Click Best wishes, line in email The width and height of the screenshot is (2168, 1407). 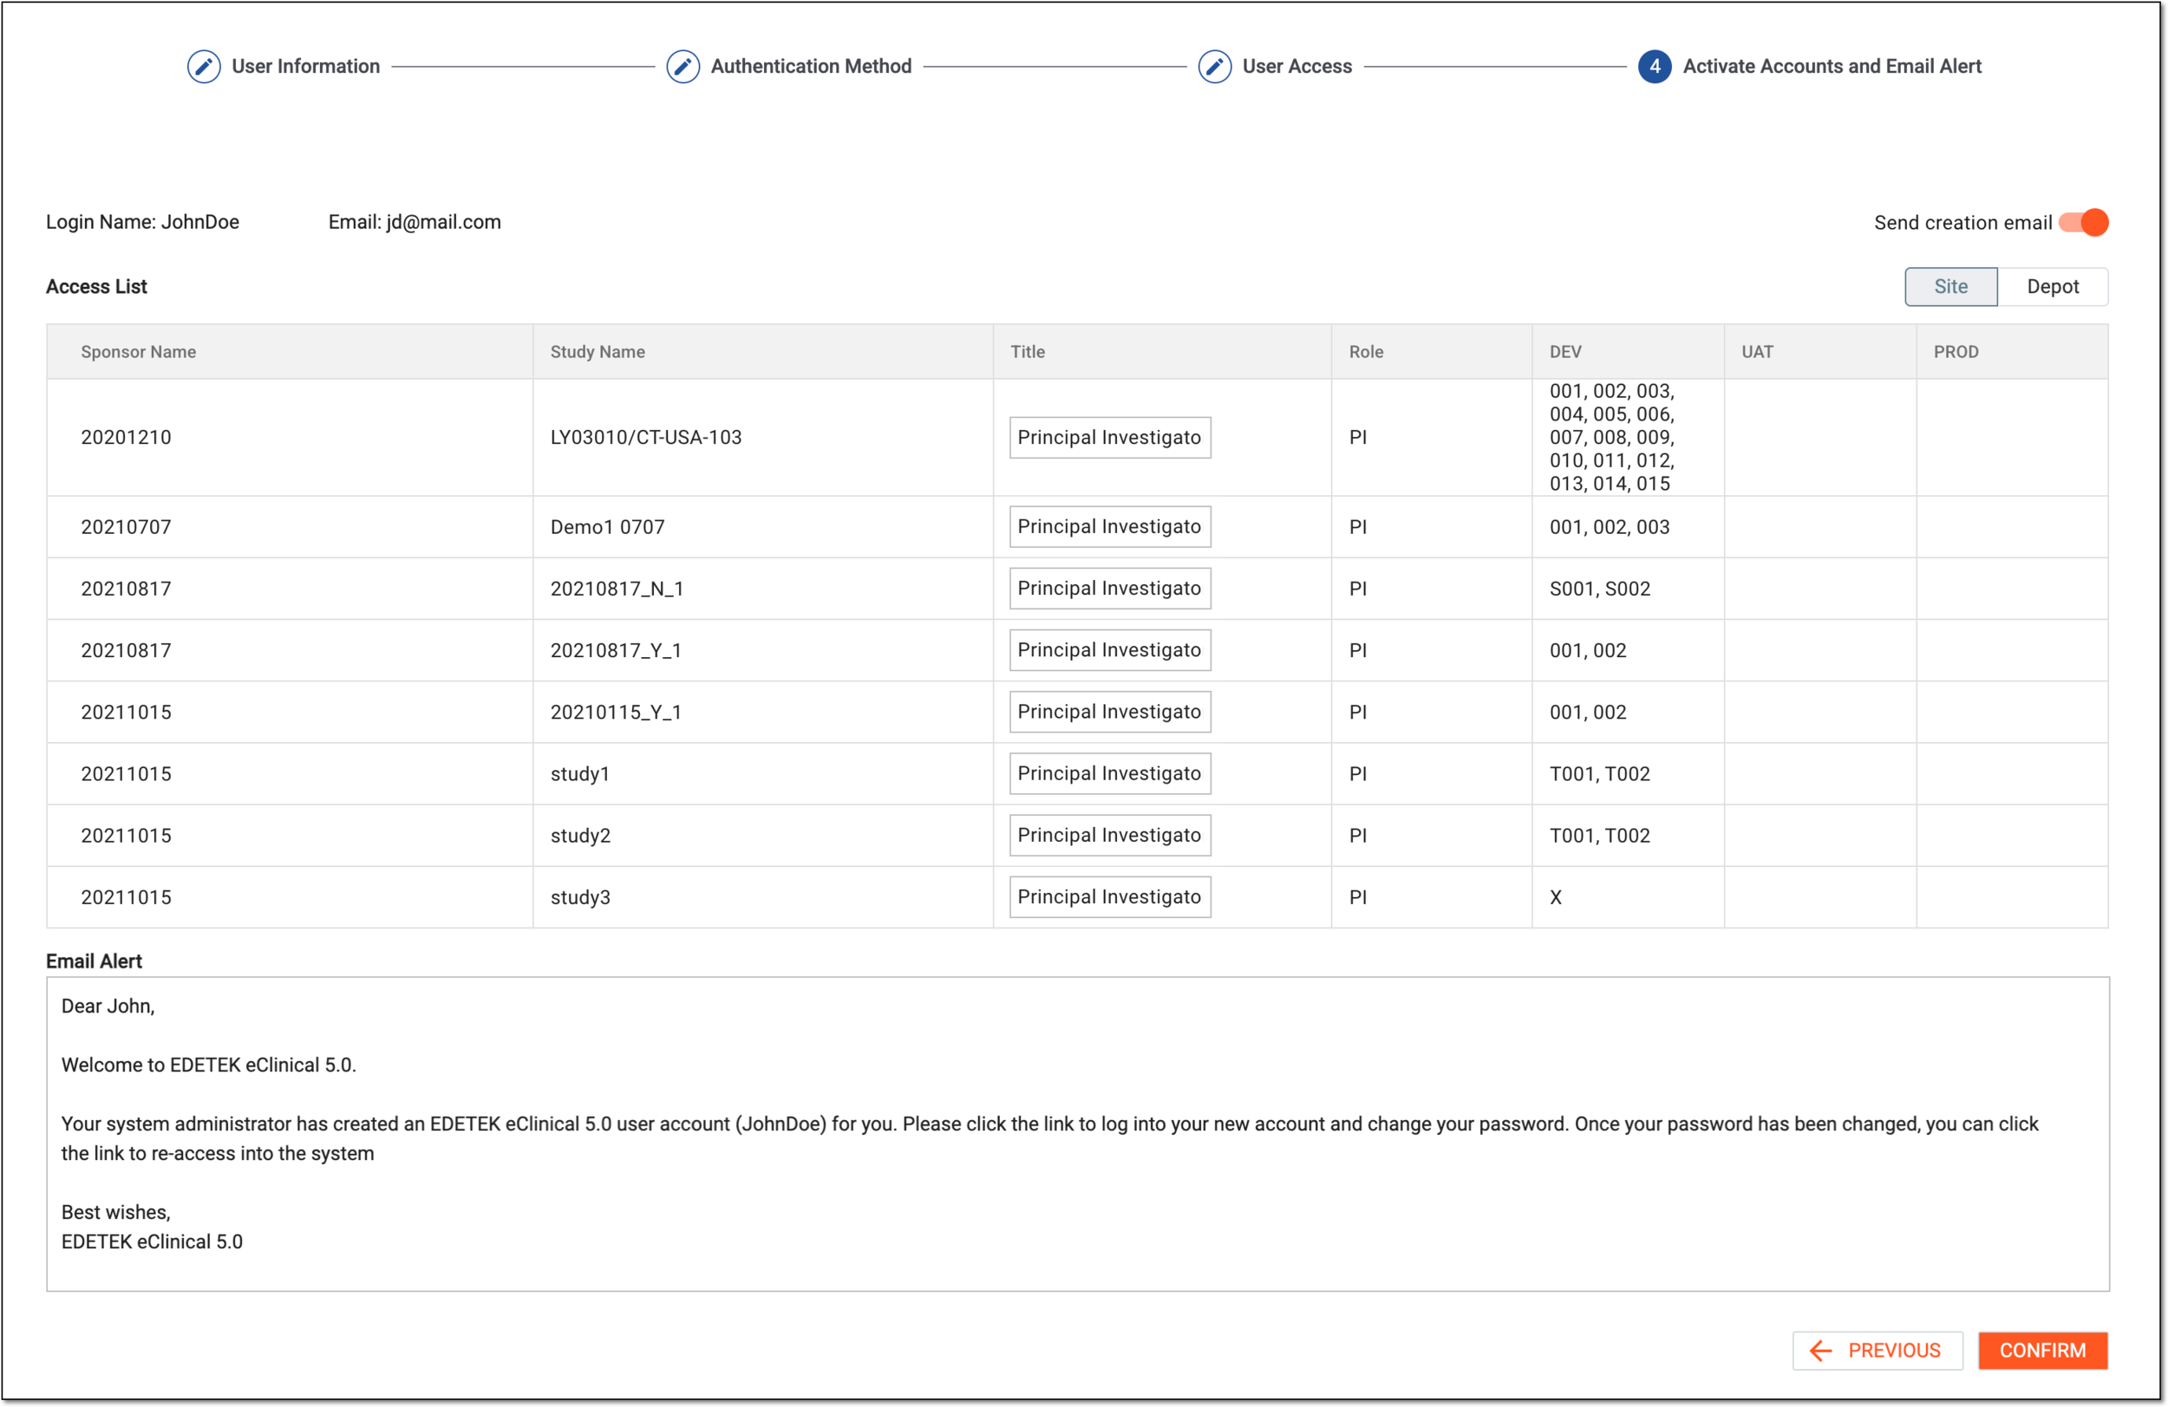click(115, 1213)
